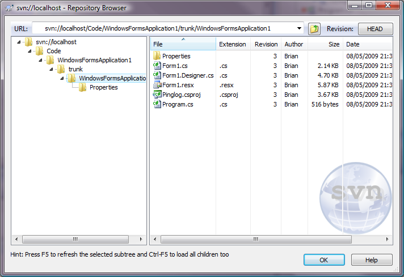The height and width of the screenshot is (277, 404).
Task: Click the tree pane horizontal scrollbar thumb
Action: point(75,239)
